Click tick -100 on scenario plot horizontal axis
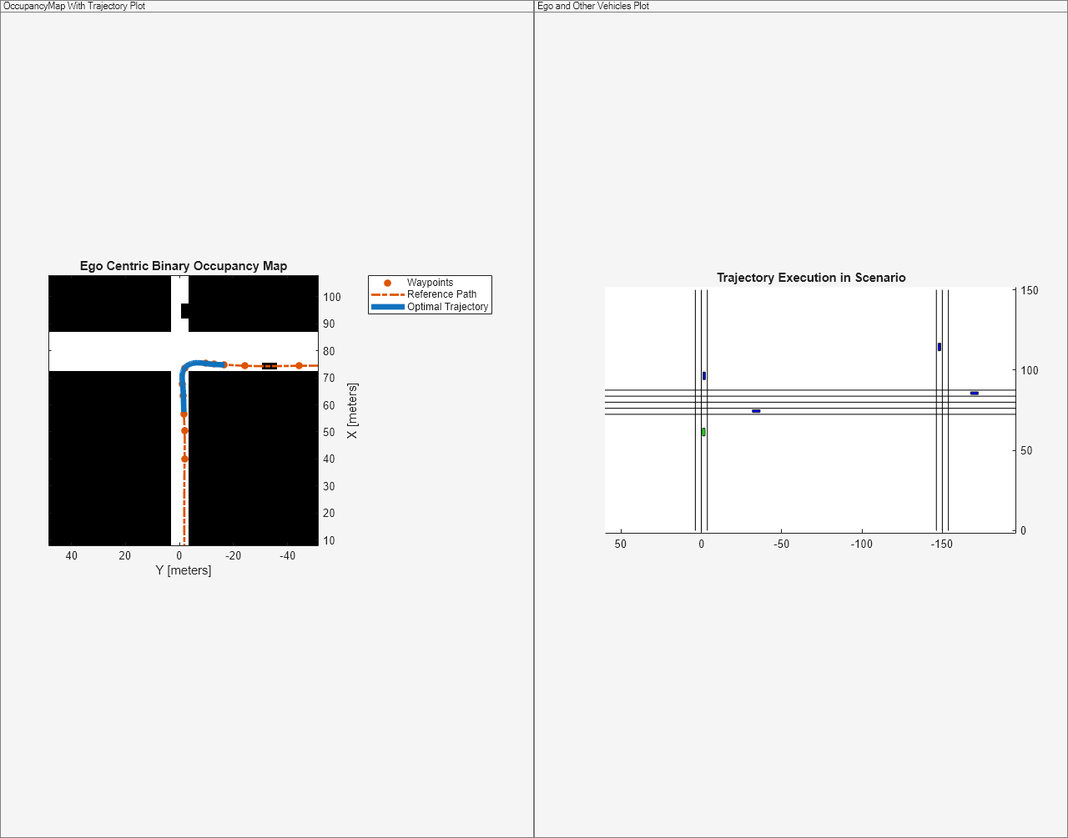This screenshot has height=838, width=1068. (862, 544)
